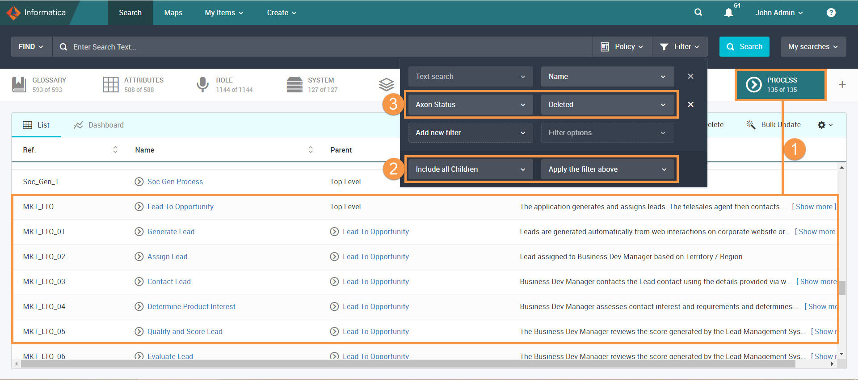Open the Determine Product Interest link

[x=191, y=306]
